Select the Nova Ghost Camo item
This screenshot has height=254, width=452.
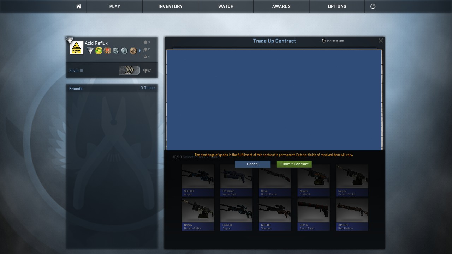pyautogui.click(x=275, y=180)
